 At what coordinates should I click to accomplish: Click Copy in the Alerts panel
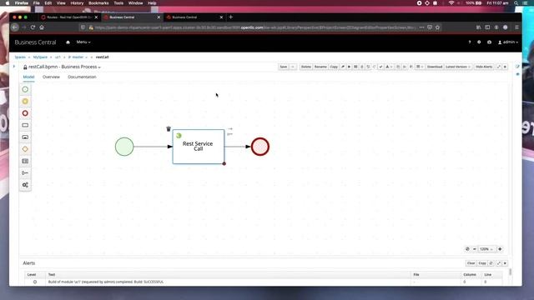(482, 263)
